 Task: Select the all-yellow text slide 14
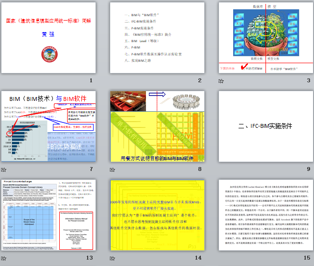157,215
